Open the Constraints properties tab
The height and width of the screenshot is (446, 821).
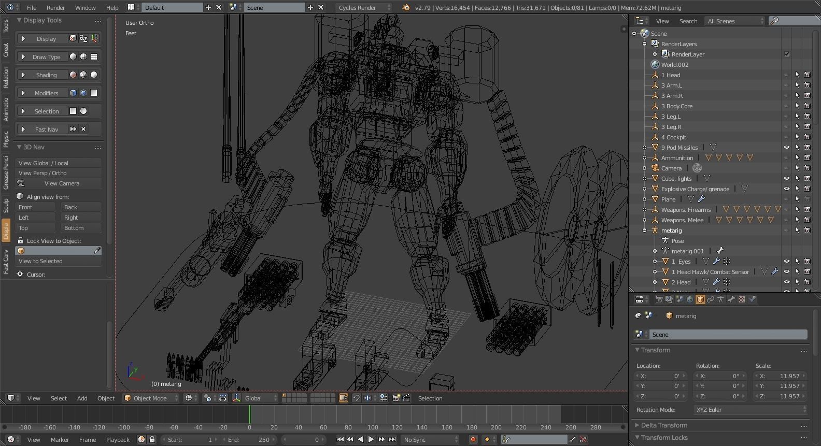click(711, 299)
